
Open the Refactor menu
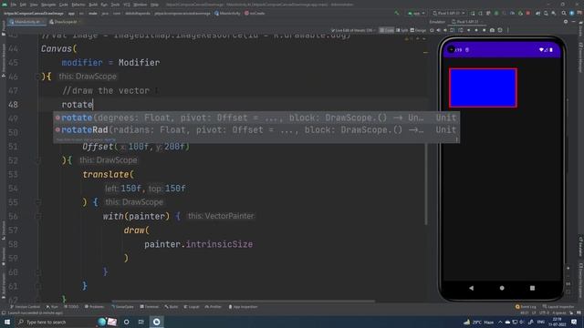point(78,5)
